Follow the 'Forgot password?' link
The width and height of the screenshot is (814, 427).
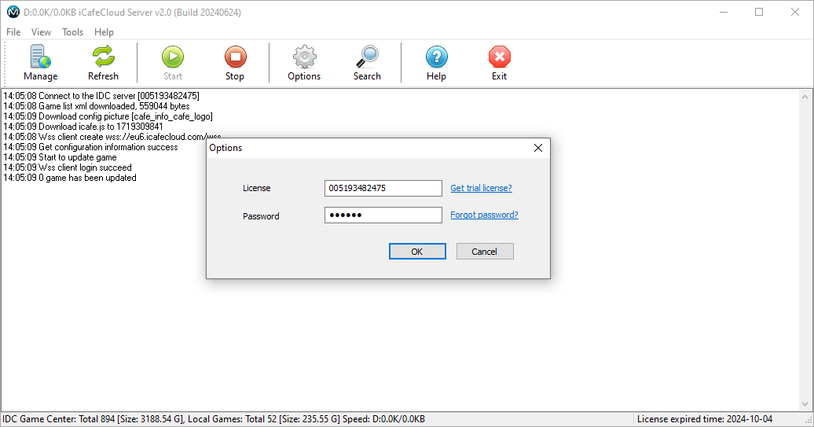click(x=484, y=215)
